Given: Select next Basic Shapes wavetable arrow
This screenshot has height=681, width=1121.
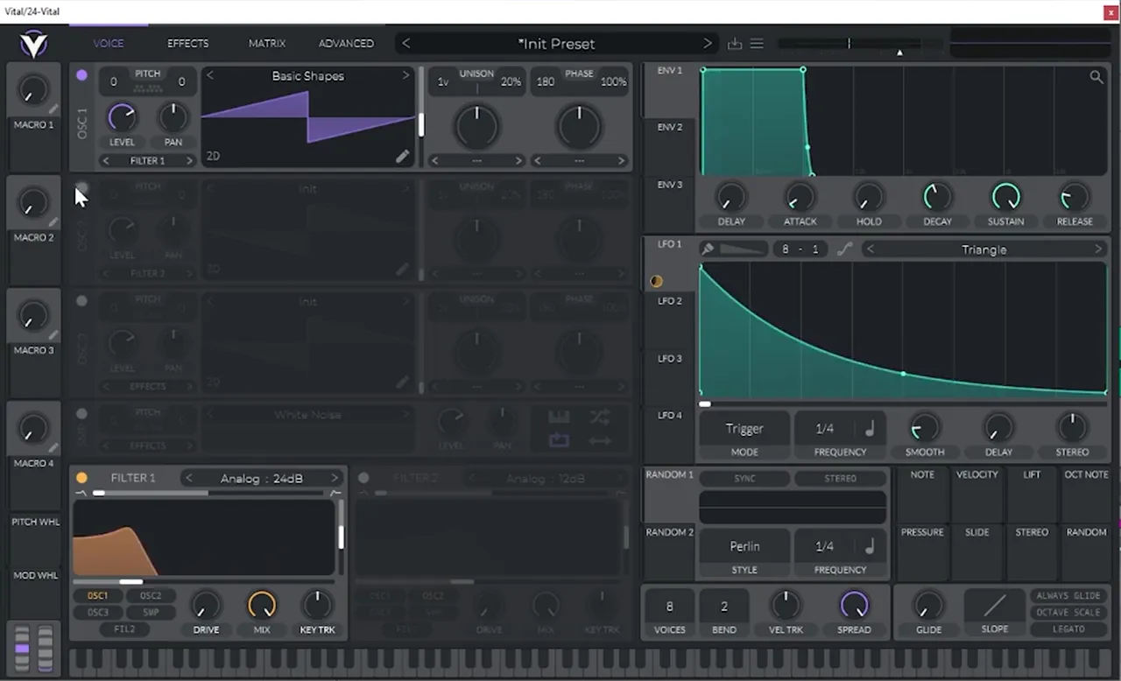Looking at the screenshot, I should tap(405, 76).
